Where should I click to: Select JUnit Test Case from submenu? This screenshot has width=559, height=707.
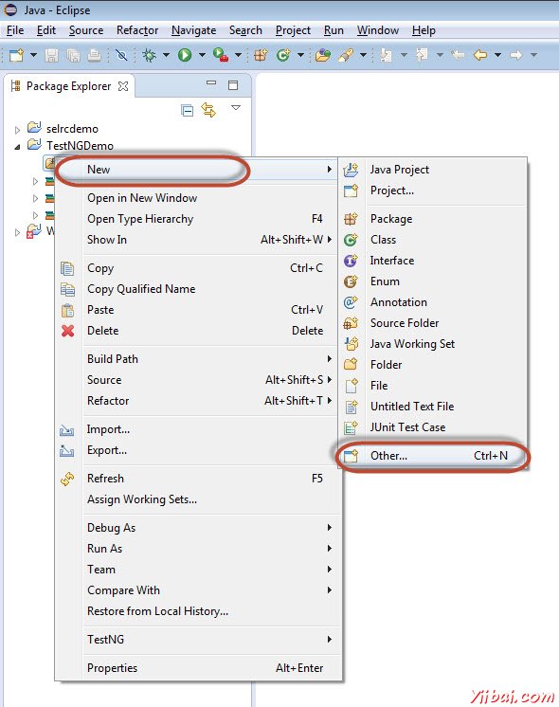pos(433,427)
